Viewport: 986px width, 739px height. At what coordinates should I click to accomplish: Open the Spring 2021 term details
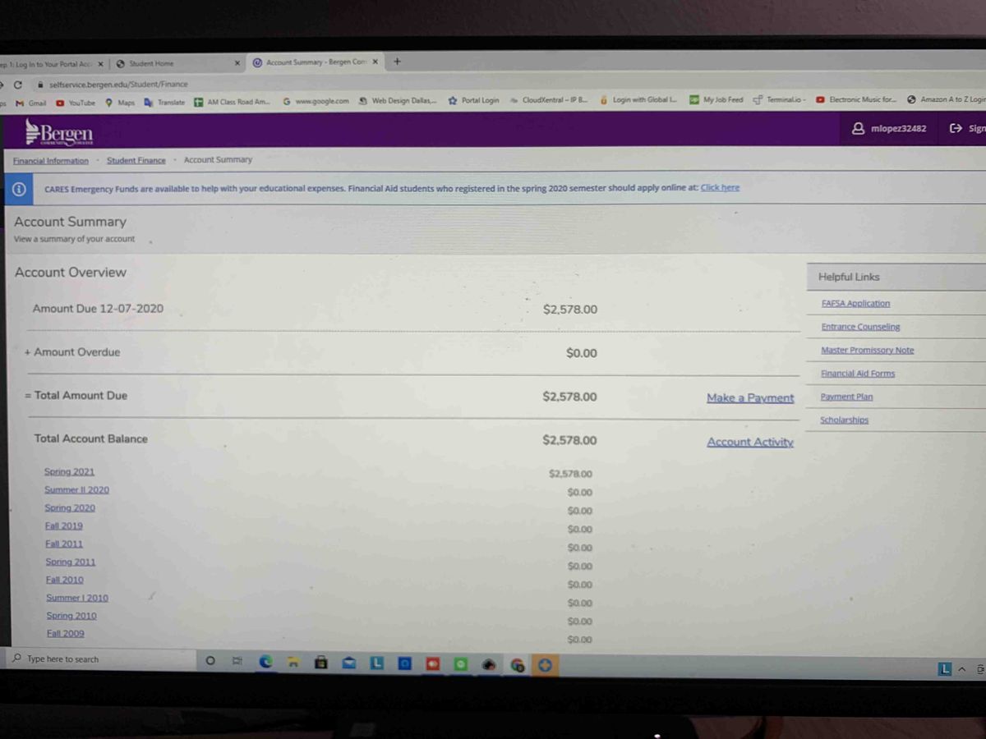69,471
